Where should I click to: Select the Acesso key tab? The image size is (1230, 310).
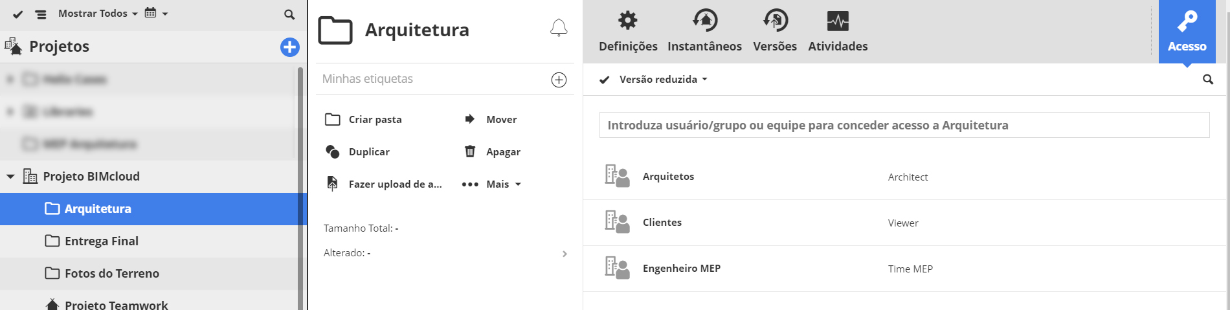[1187, 31]
